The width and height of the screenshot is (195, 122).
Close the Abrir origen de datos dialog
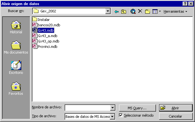click(x=191, y=4)
